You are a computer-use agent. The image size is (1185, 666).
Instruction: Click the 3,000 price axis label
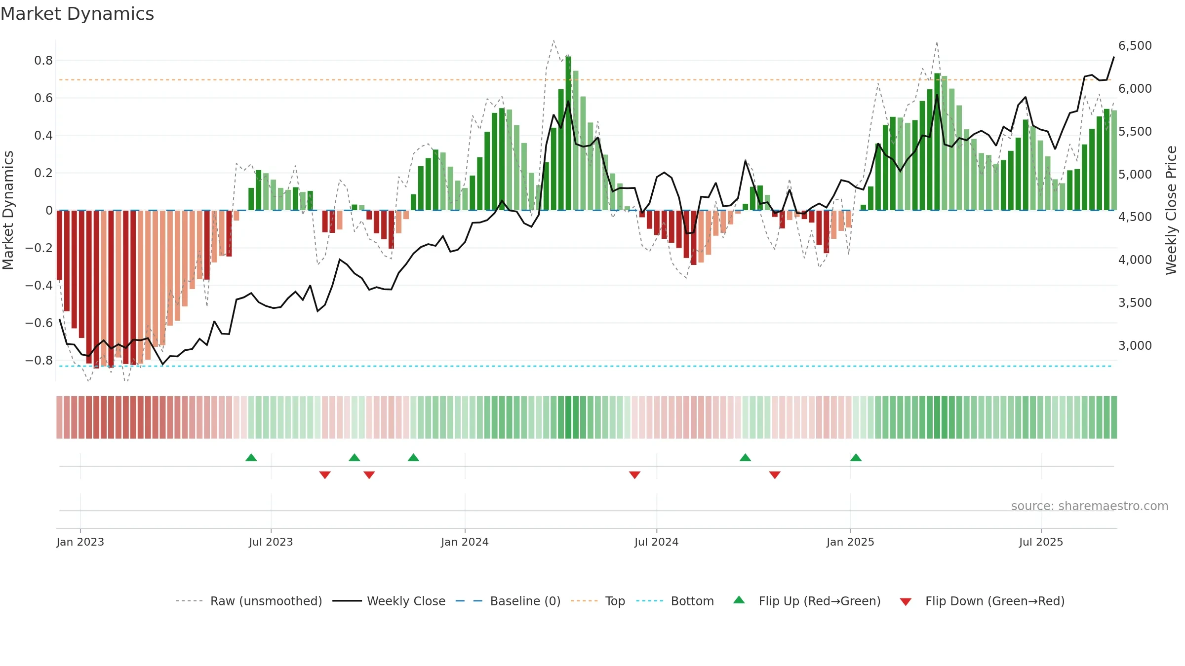tap(1135, 345)
